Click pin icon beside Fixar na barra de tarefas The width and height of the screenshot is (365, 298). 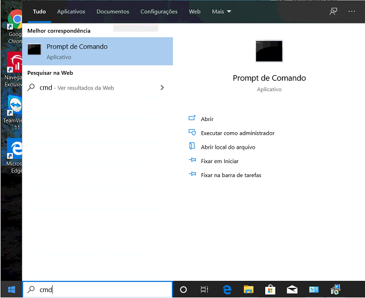(x=192, y=174)
